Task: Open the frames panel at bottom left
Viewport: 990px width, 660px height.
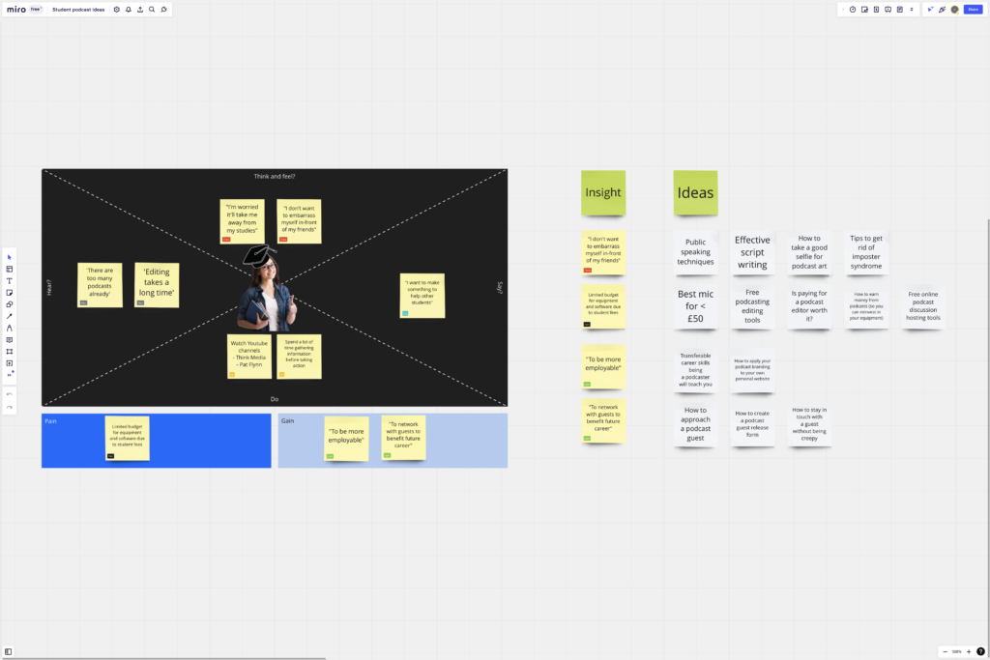Action: click(8, 652)
